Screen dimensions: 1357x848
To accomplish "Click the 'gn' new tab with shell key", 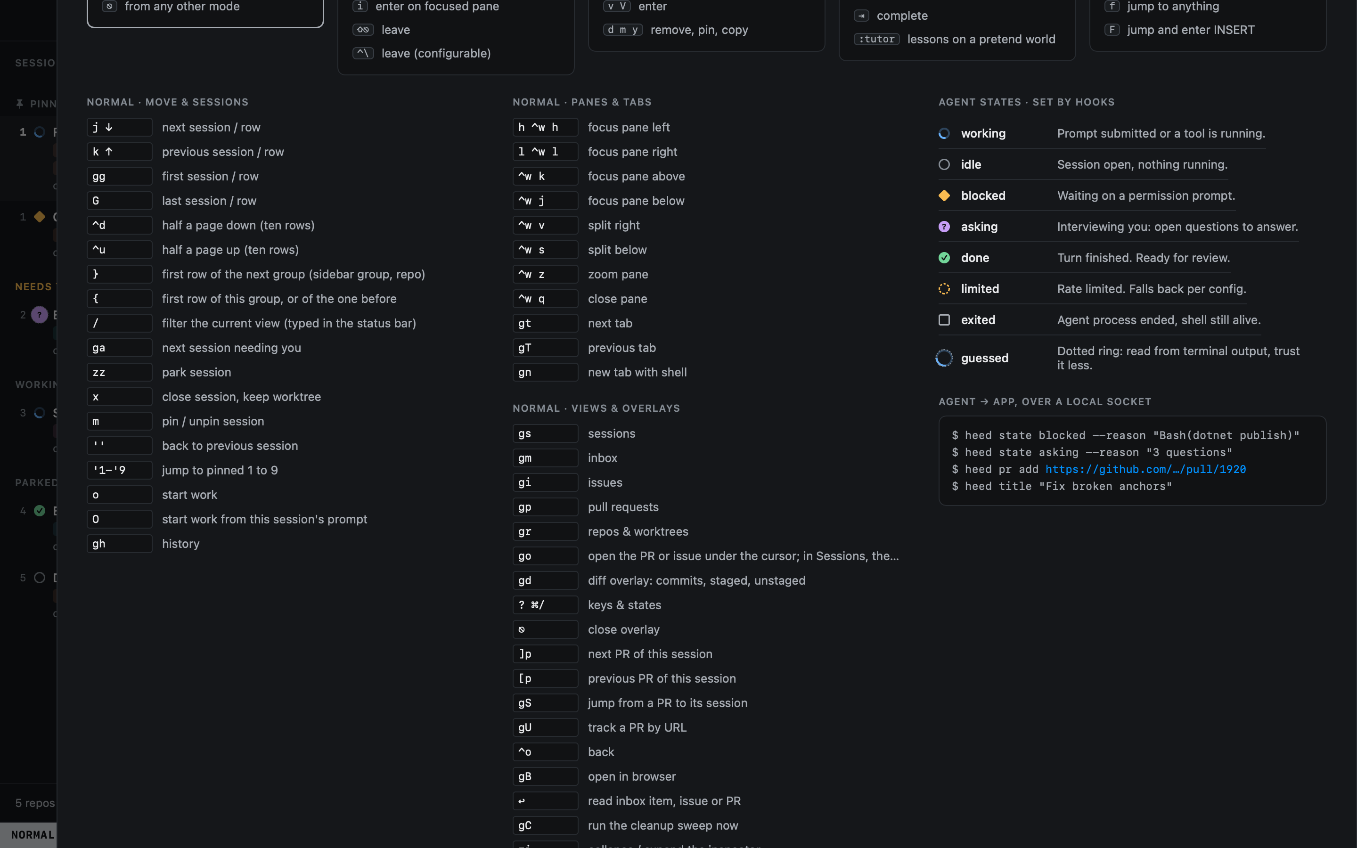I will [545, 372].
